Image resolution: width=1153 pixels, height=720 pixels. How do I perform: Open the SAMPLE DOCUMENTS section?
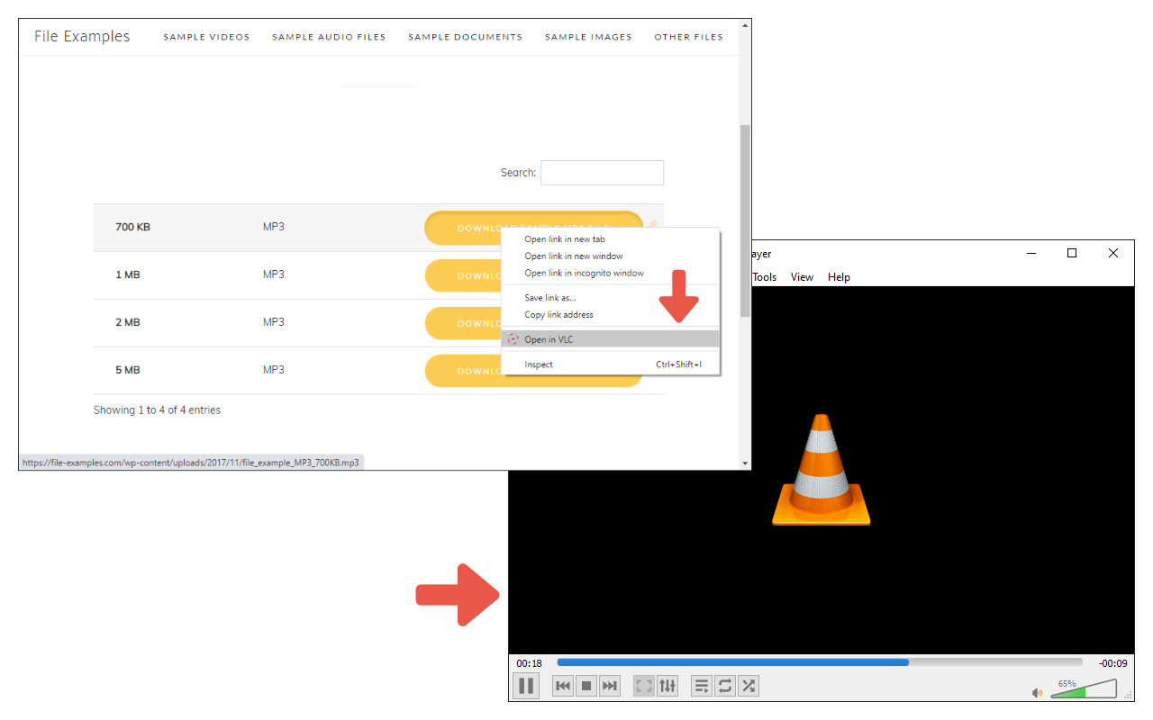click(465, 37)
